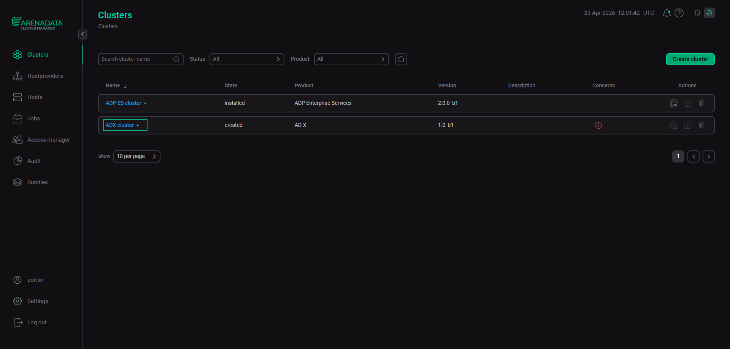Click the 'AD X' product cell
Screen dimensions: 730x349
coord(300,125)
